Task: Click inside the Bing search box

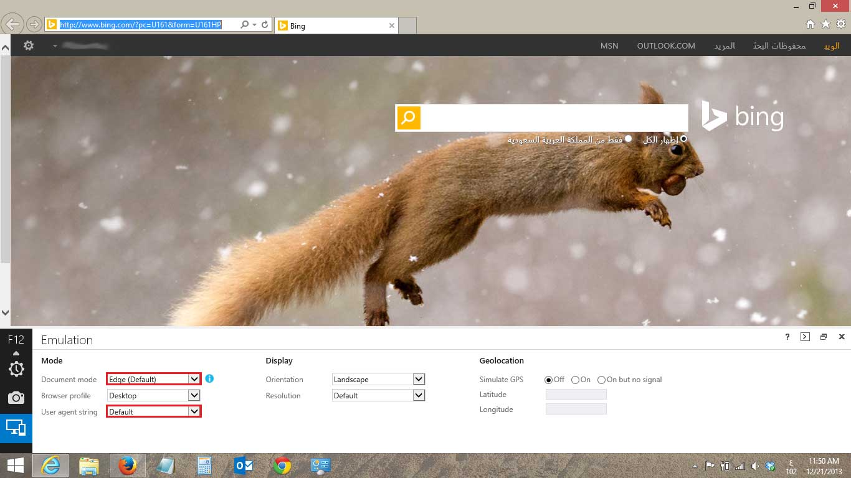Action: pos(554,118)
